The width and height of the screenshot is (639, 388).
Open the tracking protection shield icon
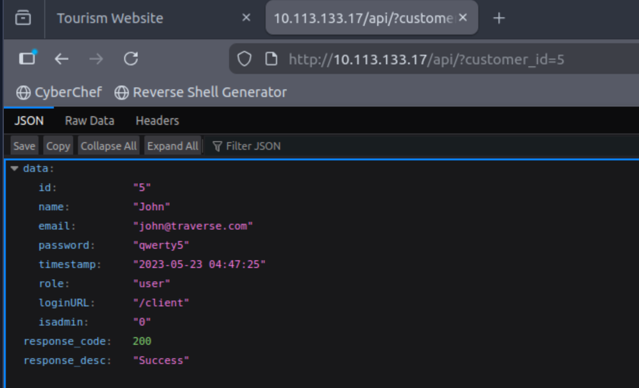point(244,59)
